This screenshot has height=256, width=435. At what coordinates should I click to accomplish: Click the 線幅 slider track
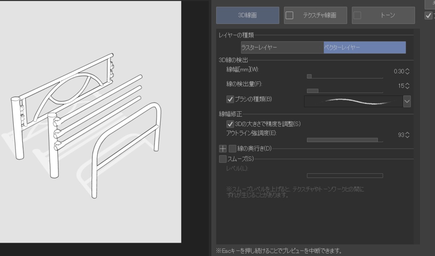[344, 77]
